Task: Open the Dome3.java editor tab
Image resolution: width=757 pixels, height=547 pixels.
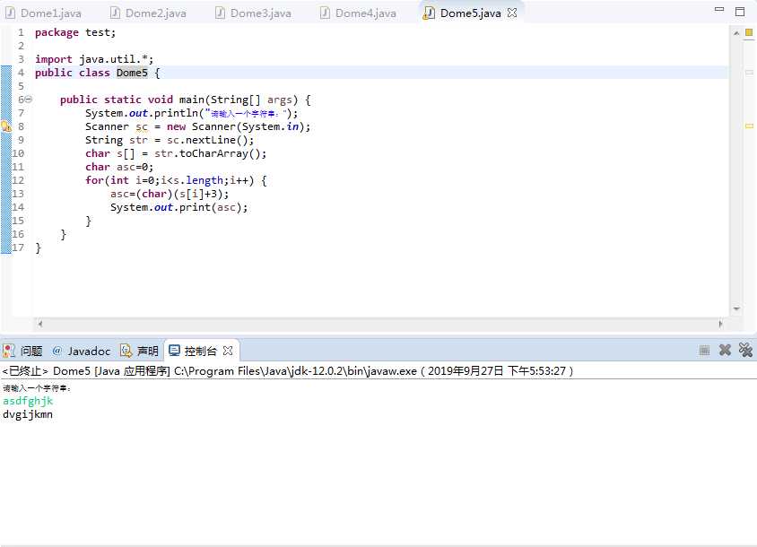Action: coord(253,13)
